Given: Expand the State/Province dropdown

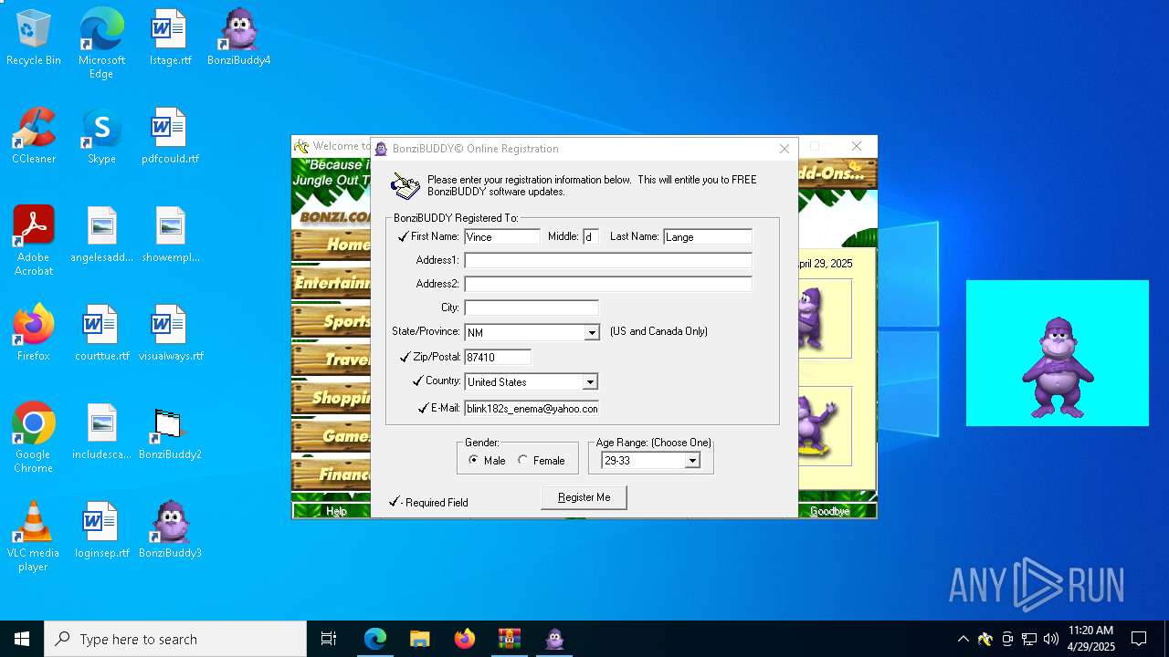Looking at the screenshot, I should [x=592, y=333].
